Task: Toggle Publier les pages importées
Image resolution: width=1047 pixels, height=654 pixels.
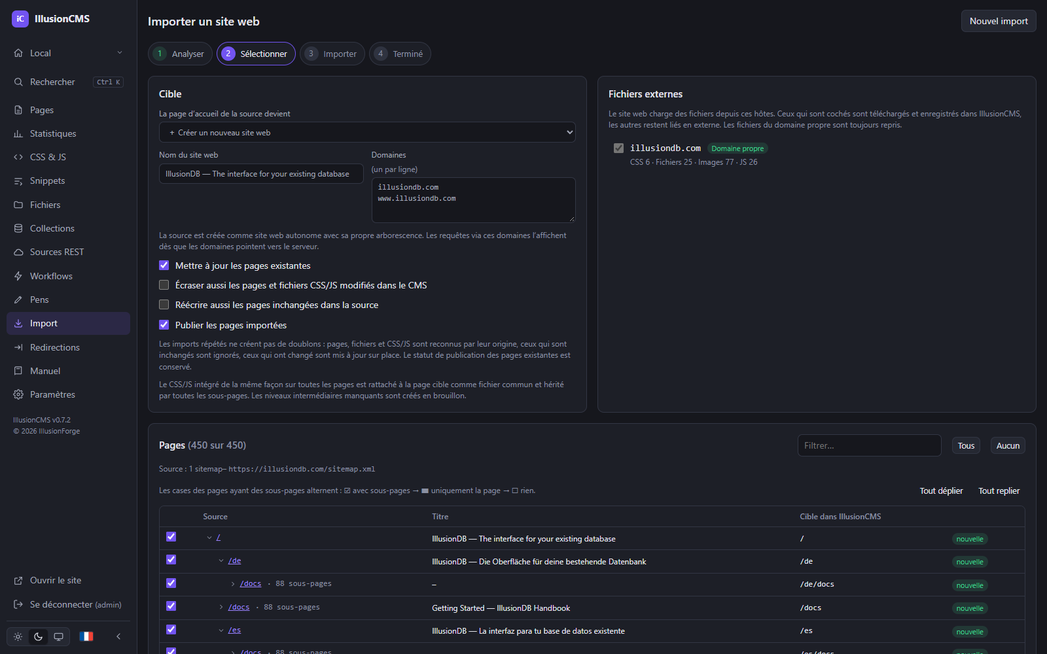Action: click(x=164, y=325)
